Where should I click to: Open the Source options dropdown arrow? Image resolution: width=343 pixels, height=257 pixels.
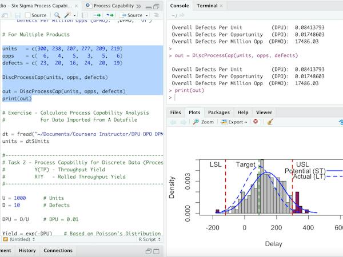147,15
